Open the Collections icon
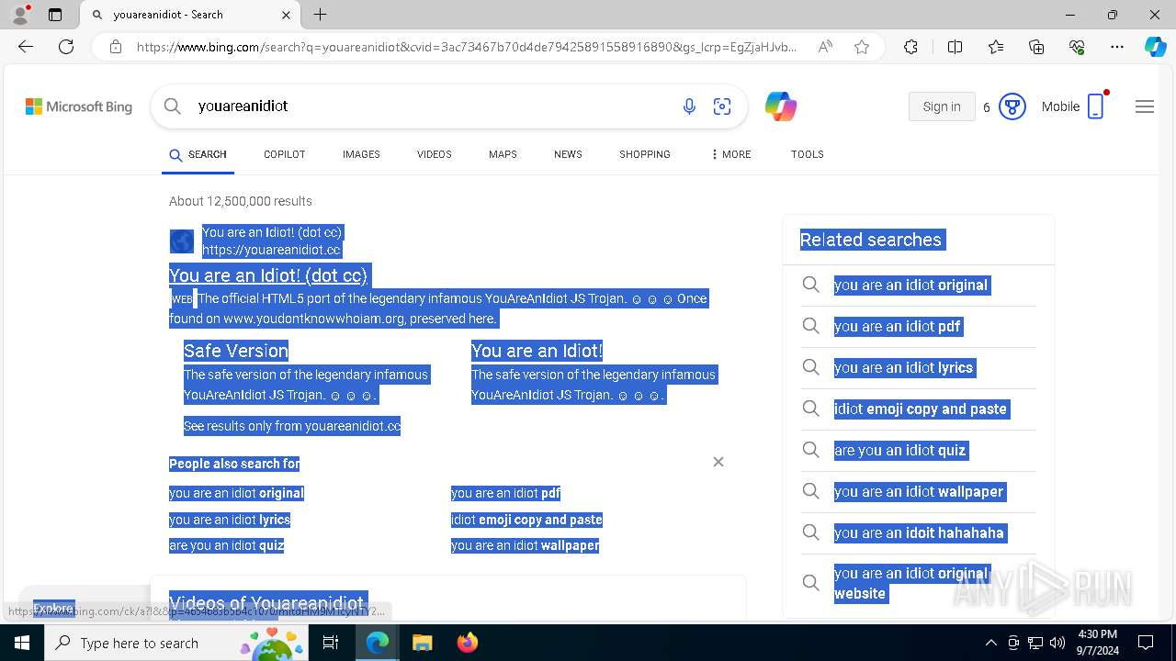 point(1036,47)
